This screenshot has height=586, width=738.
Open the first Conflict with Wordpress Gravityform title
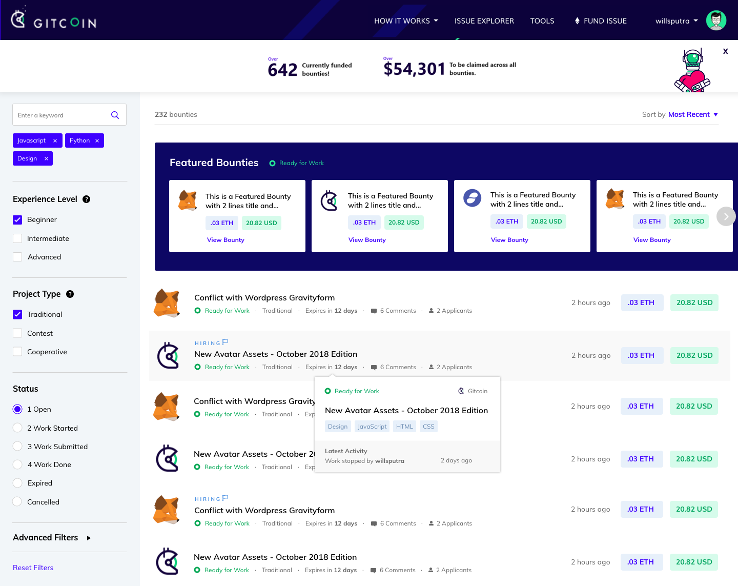pos(264,298)
